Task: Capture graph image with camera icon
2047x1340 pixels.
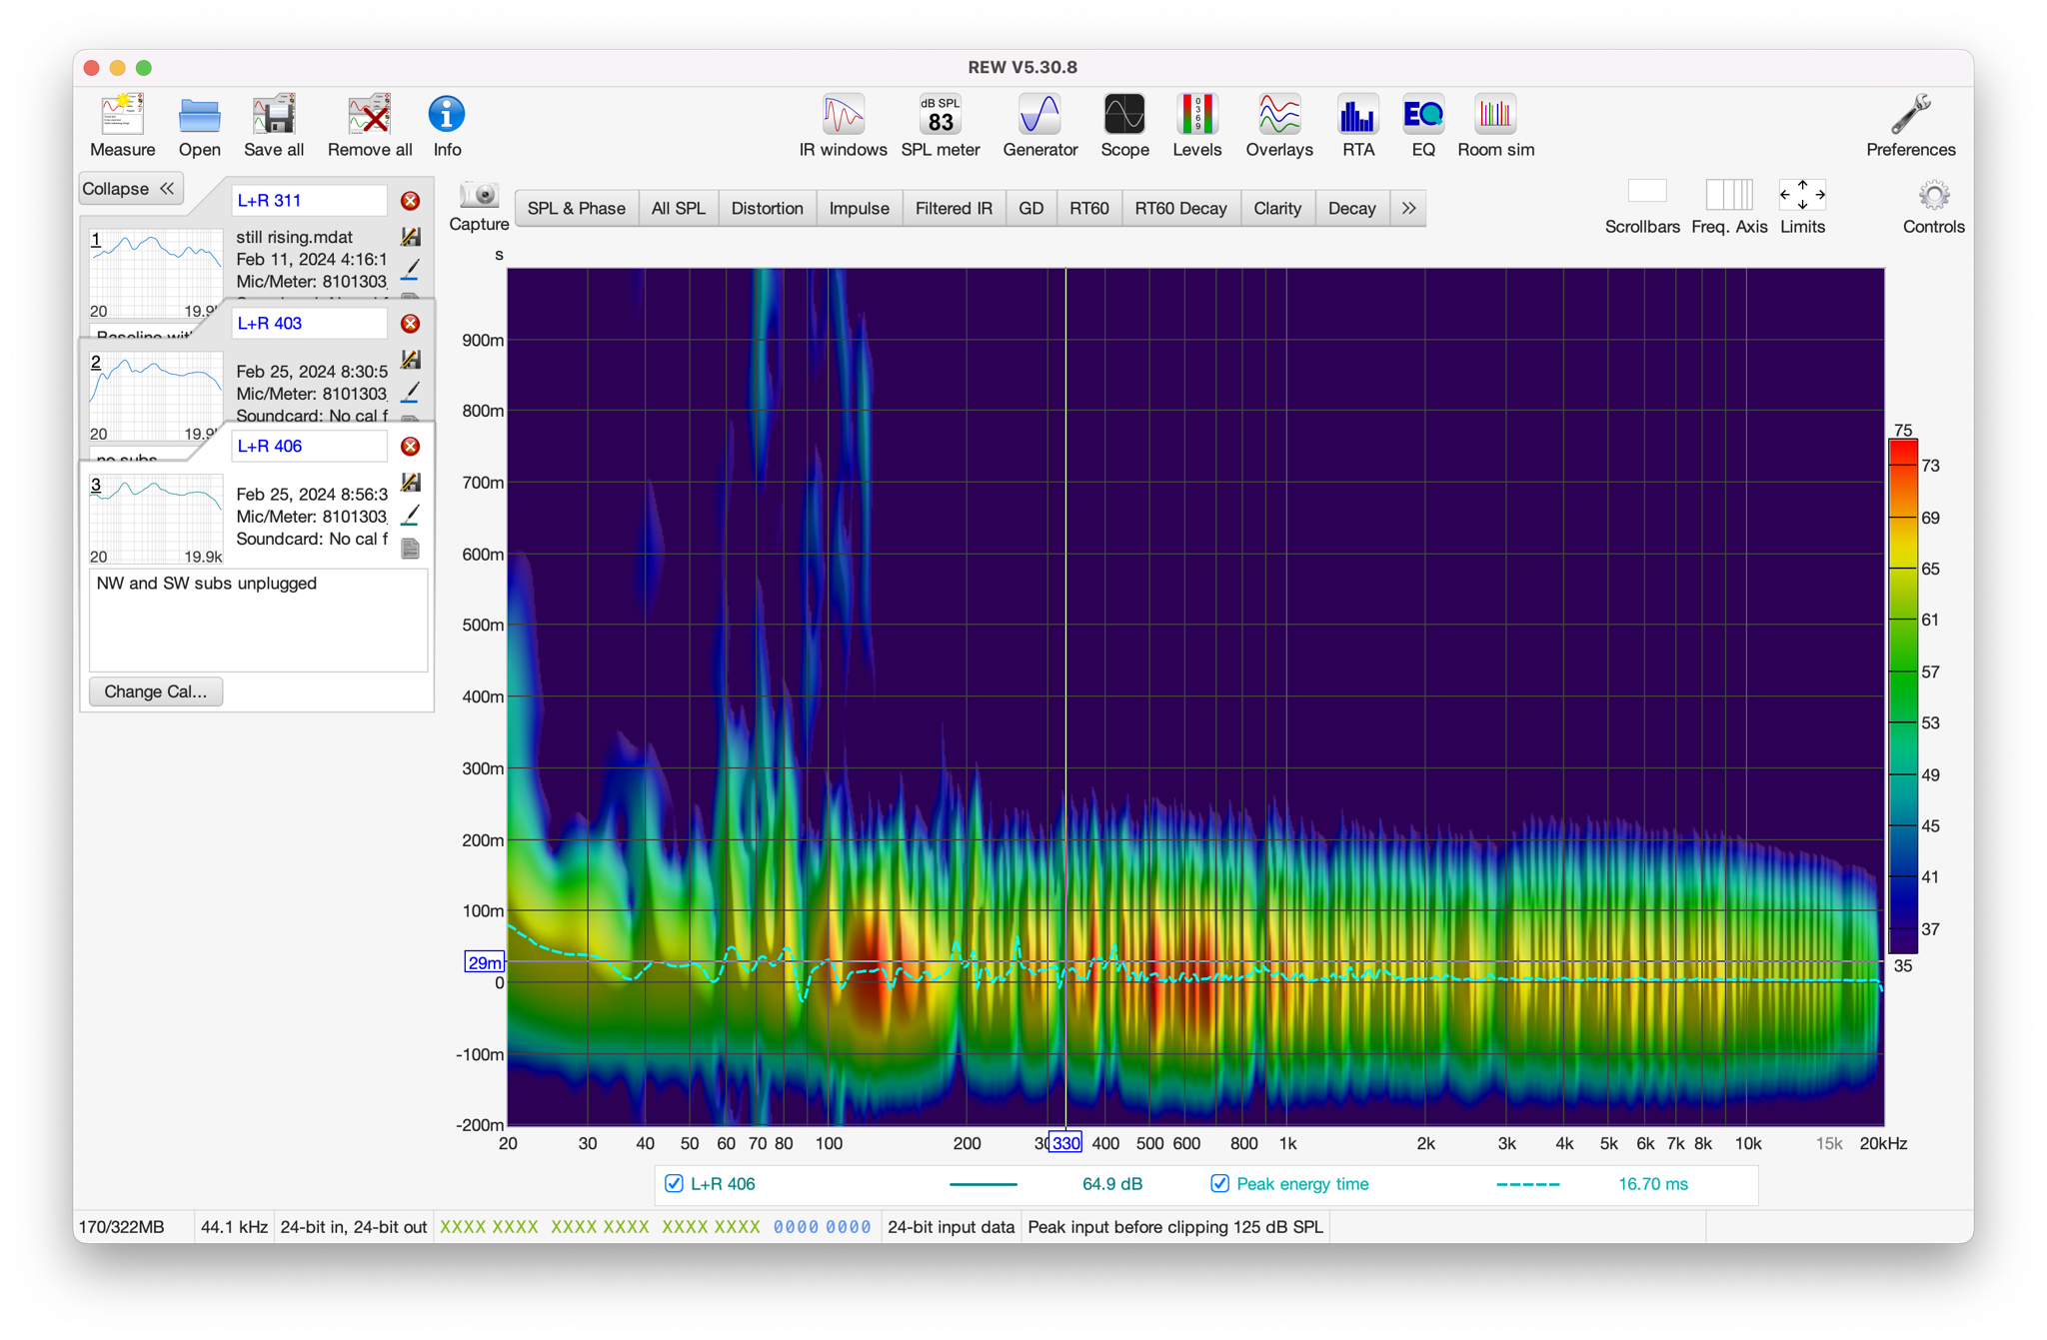Action: [x=479, y=206]
